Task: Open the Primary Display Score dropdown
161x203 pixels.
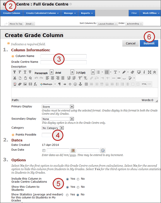Action: pyautogui.click(x=58, y=107)
